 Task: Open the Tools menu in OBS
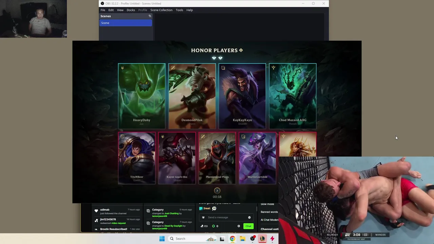[x=179, y=10]
